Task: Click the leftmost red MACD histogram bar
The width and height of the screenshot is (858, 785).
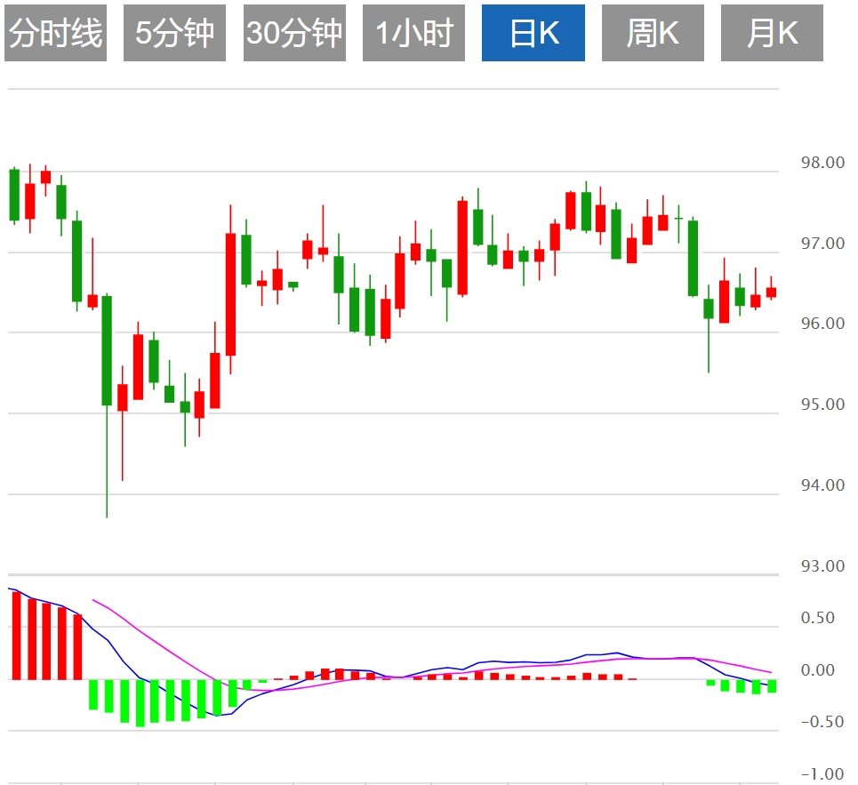Action: pyautogui.click(x=16, y=635)
